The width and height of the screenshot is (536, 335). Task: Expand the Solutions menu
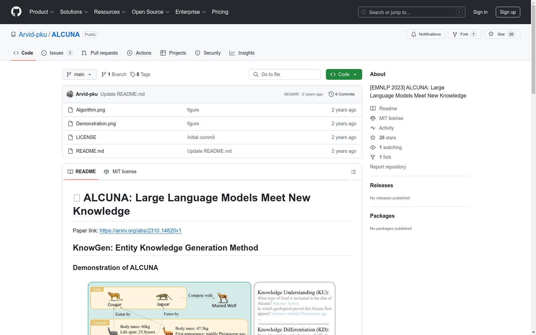pos(74,12)
